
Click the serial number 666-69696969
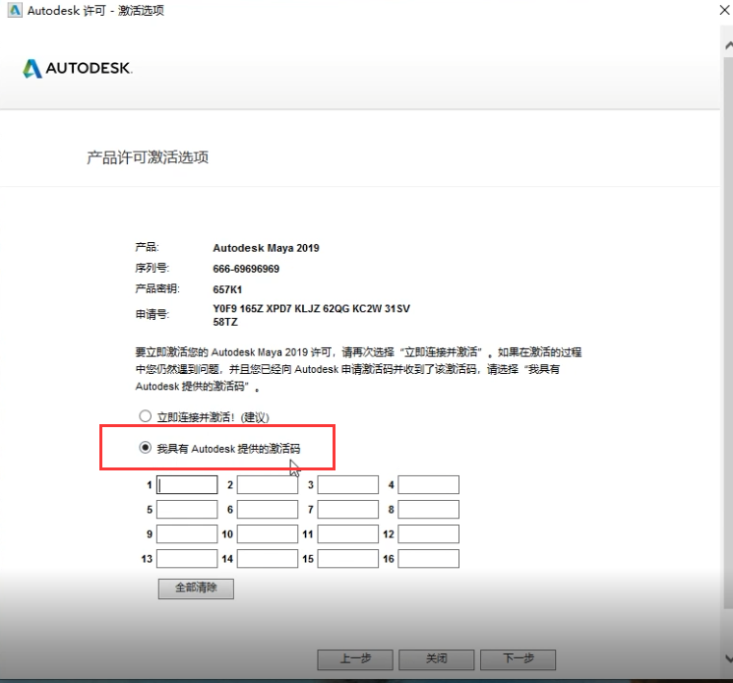click(x=246, y=269)
